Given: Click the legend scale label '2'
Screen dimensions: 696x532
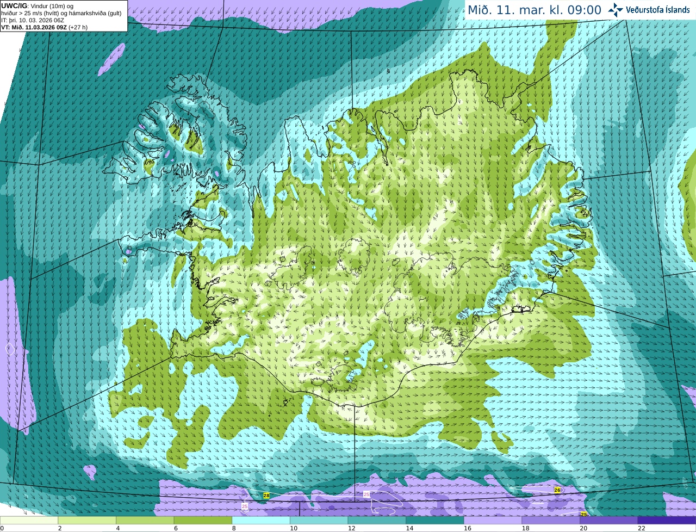Looking at the screenshot, I should [x=60, y=528].
